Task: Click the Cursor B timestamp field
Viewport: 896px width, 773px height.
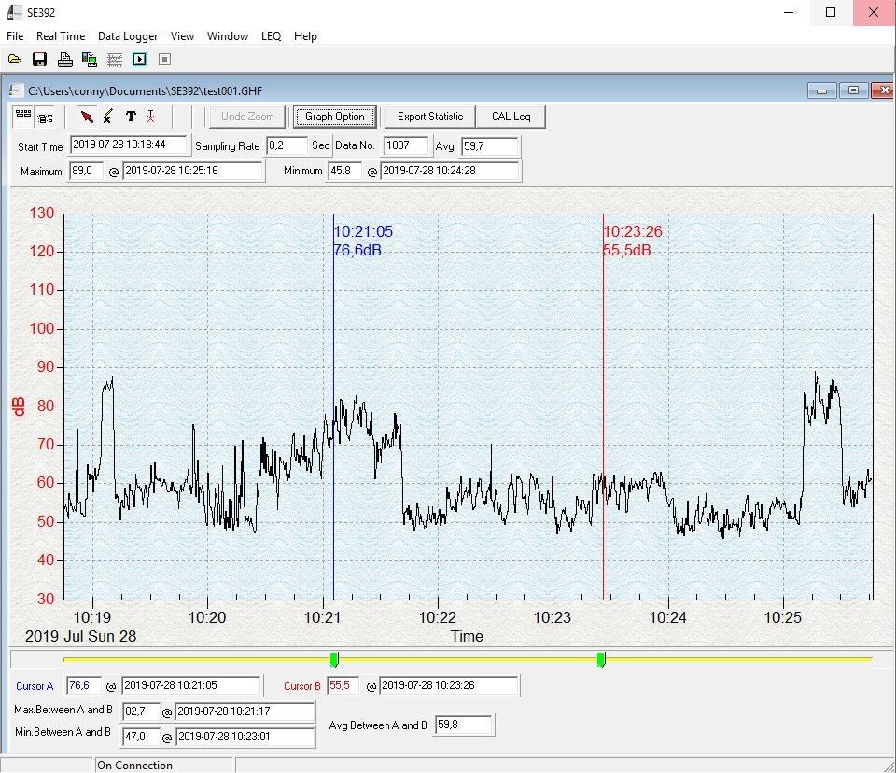Action: click(x=449, y=685)
